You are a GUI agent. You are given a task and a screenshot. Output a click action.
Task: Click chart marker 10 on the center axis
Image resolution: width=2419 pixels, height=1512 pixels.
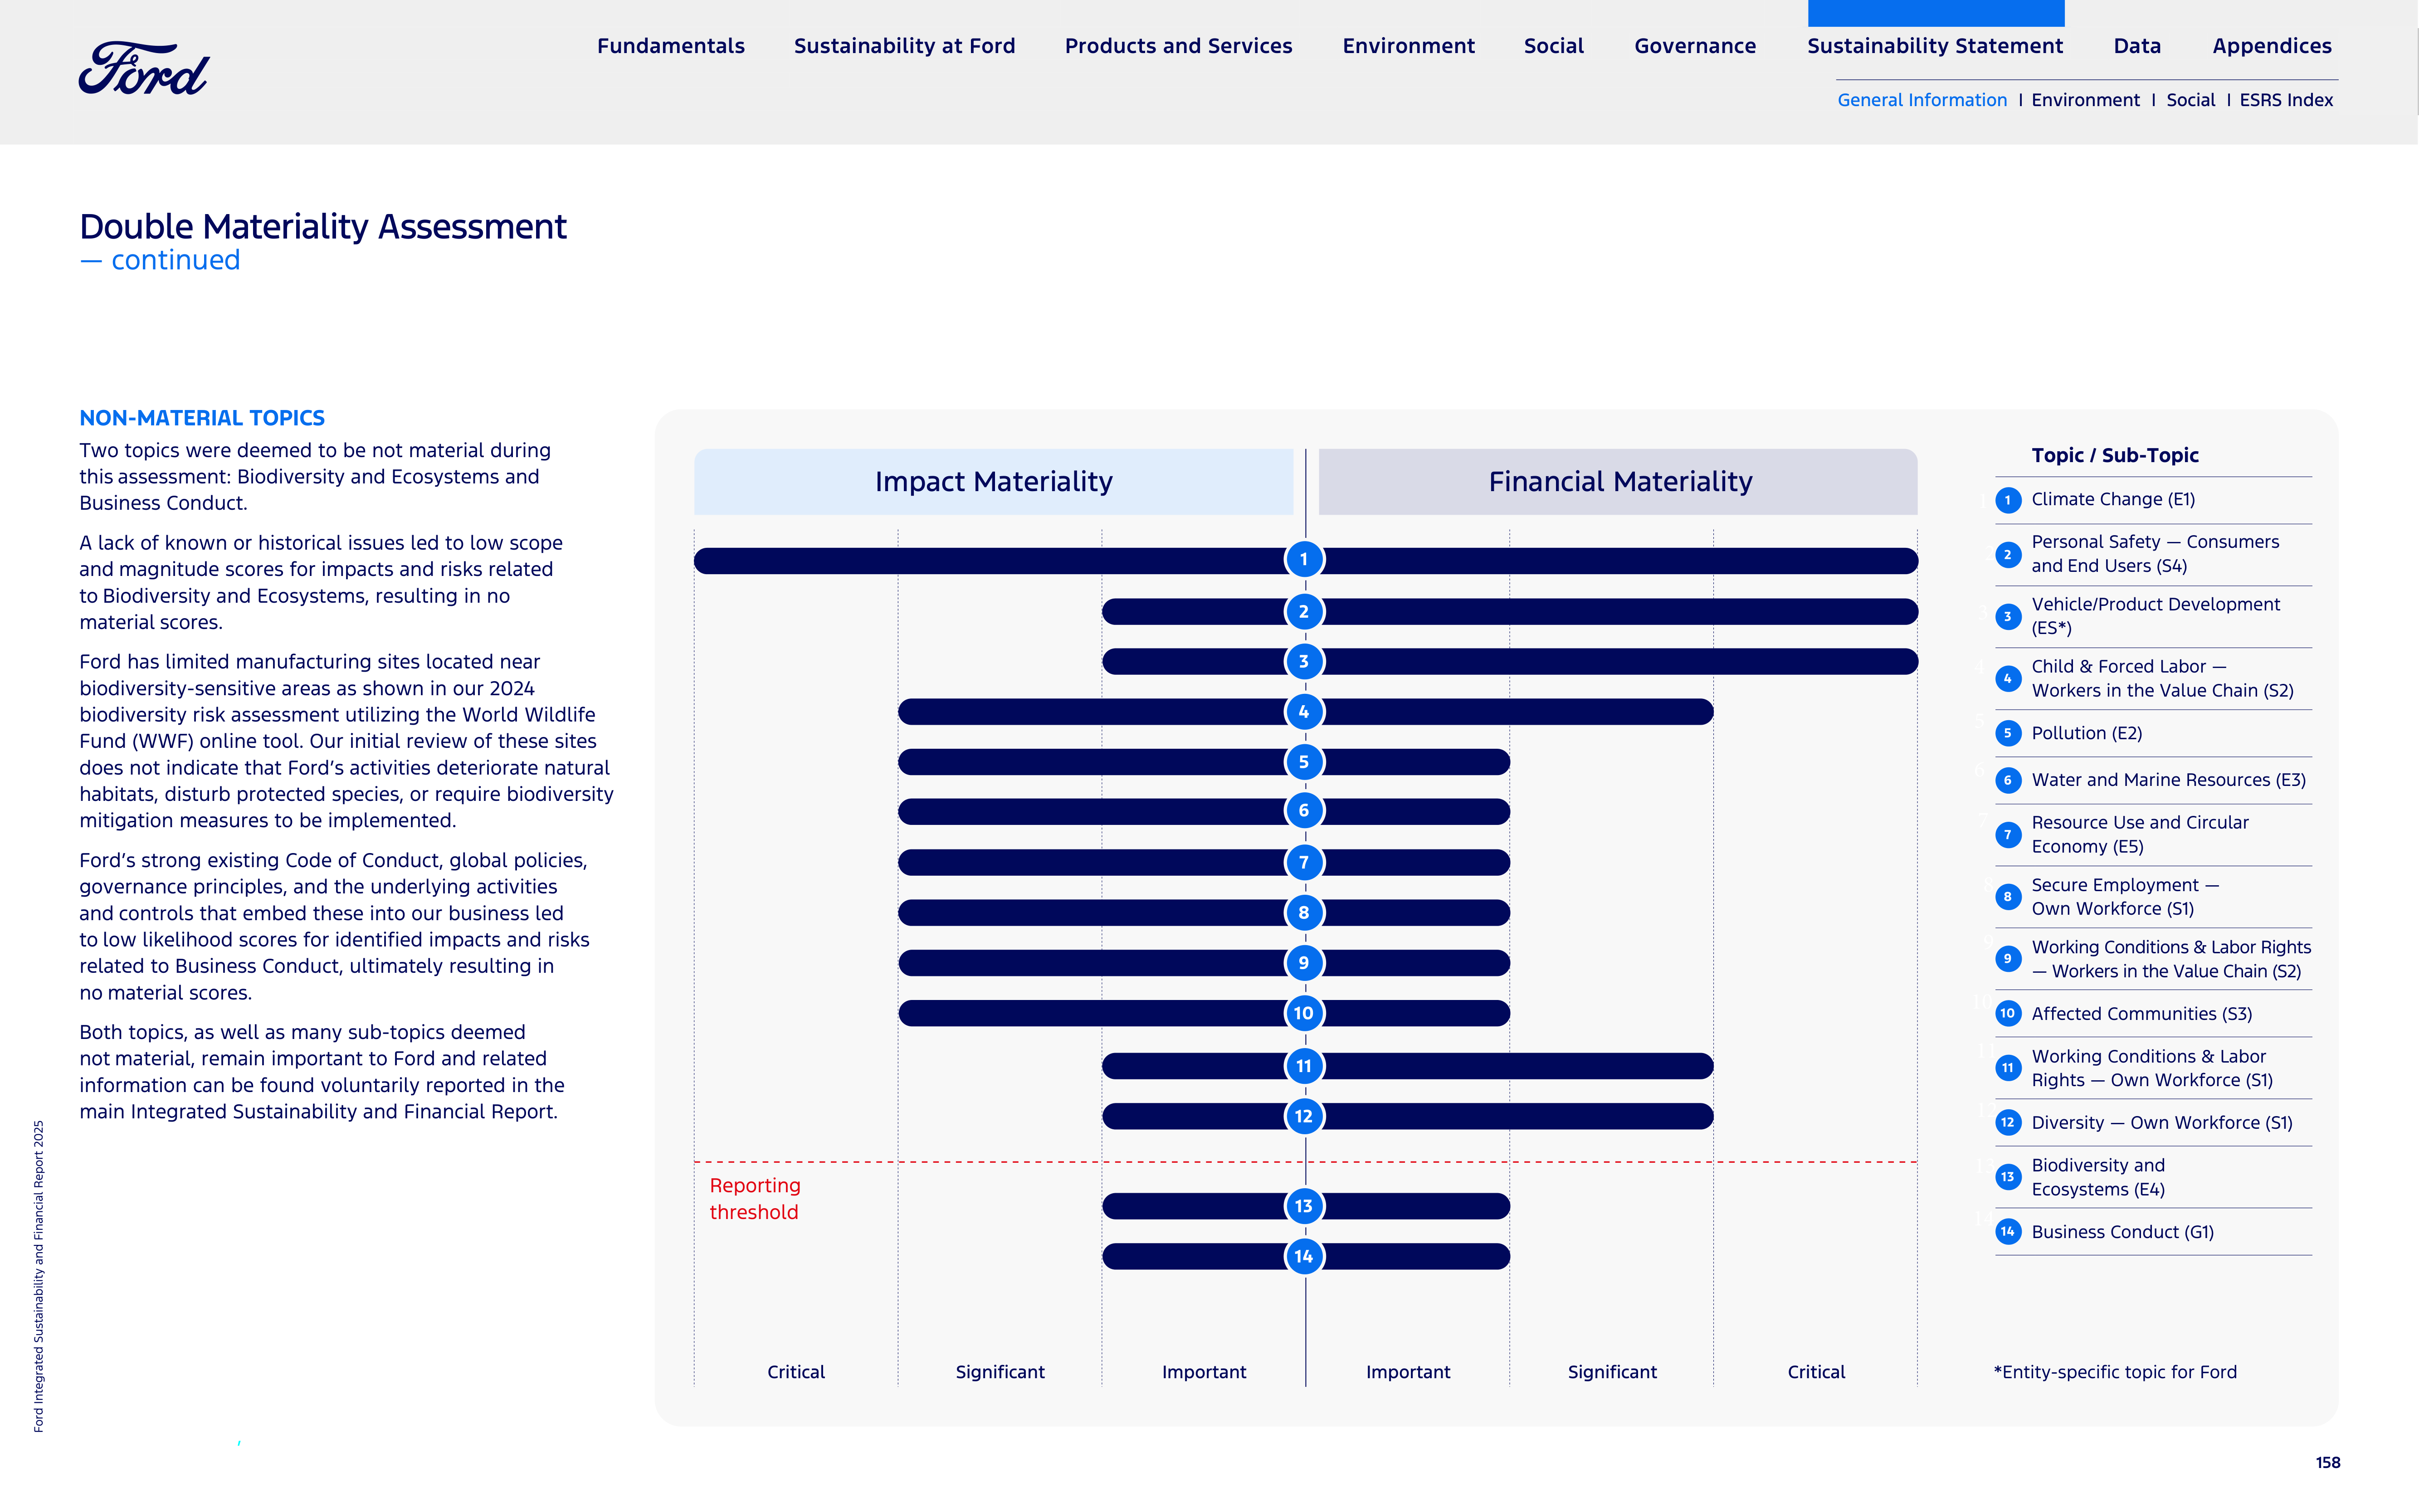(x=1304, y=1013)
